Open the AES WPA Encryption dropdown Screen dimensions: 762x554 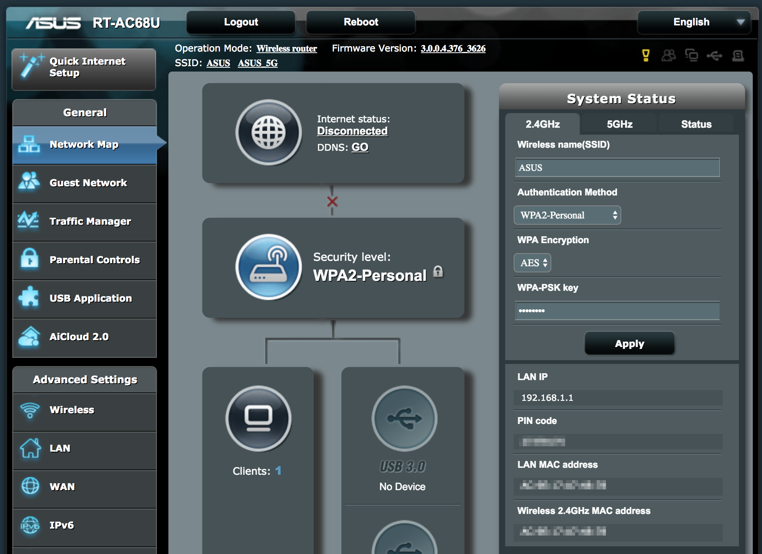pyautogui.click(x=532, y=263)
